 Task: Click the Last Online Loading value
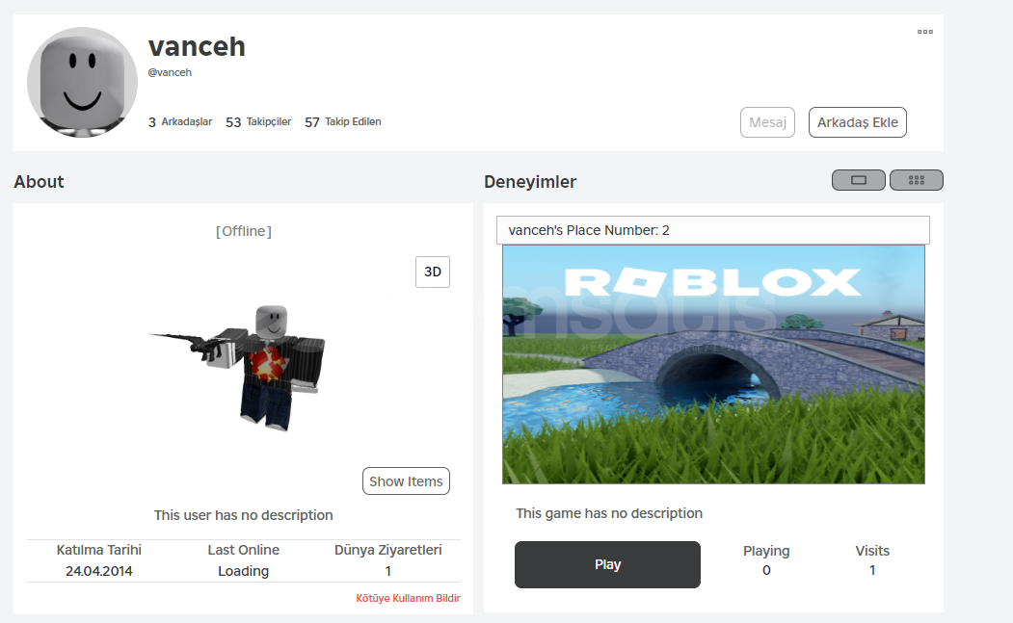pos(244,571)
